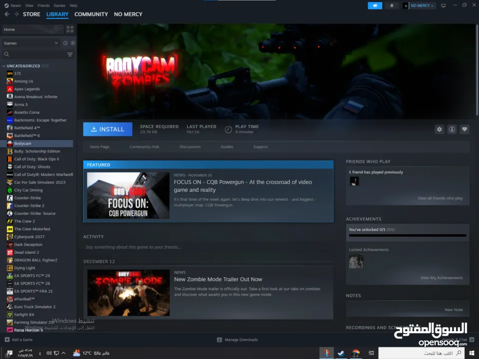Open the Friends menu
Screen dimensions: 479x359
pos(43,5)
